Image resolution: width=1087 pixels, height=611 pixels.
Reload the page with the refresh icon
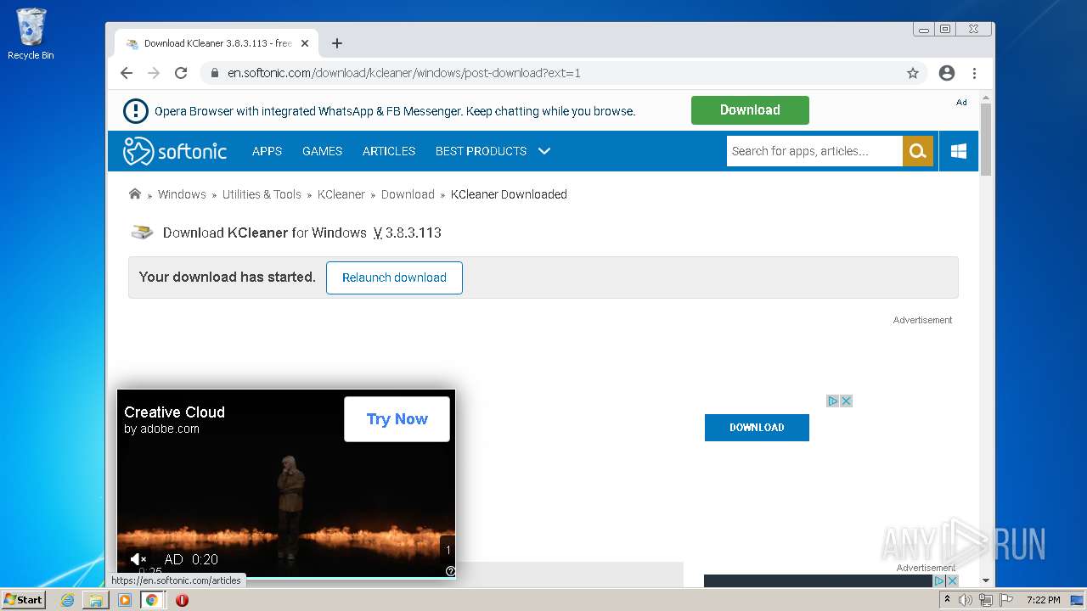[181, 73]
